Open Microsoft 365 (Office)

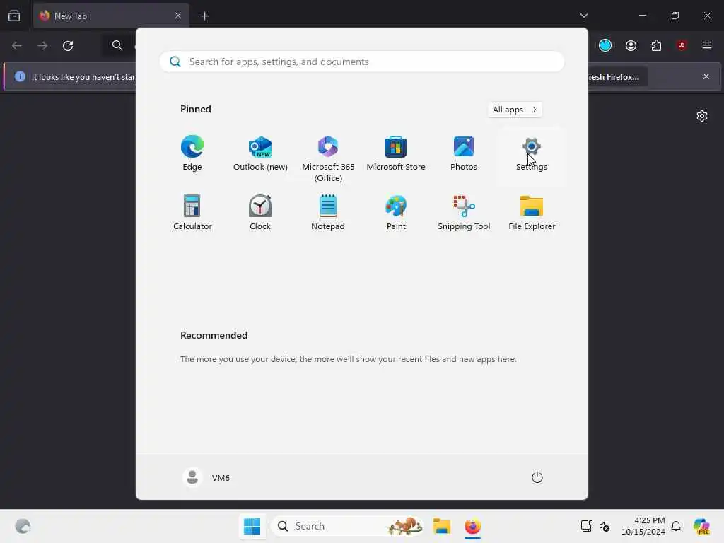pyautogui.click(x=328, y=158)
